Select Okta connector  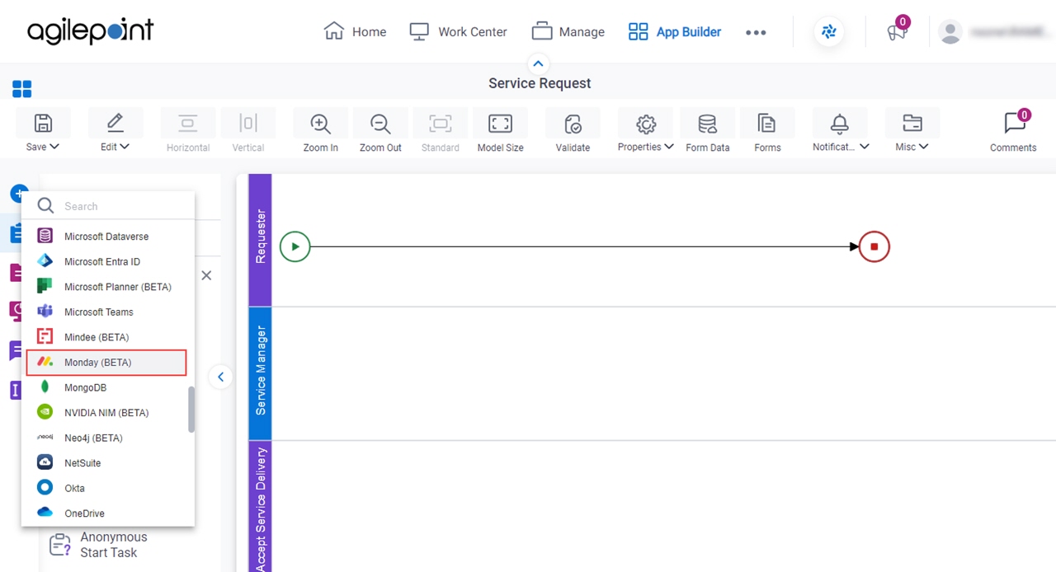click(107, 488)
